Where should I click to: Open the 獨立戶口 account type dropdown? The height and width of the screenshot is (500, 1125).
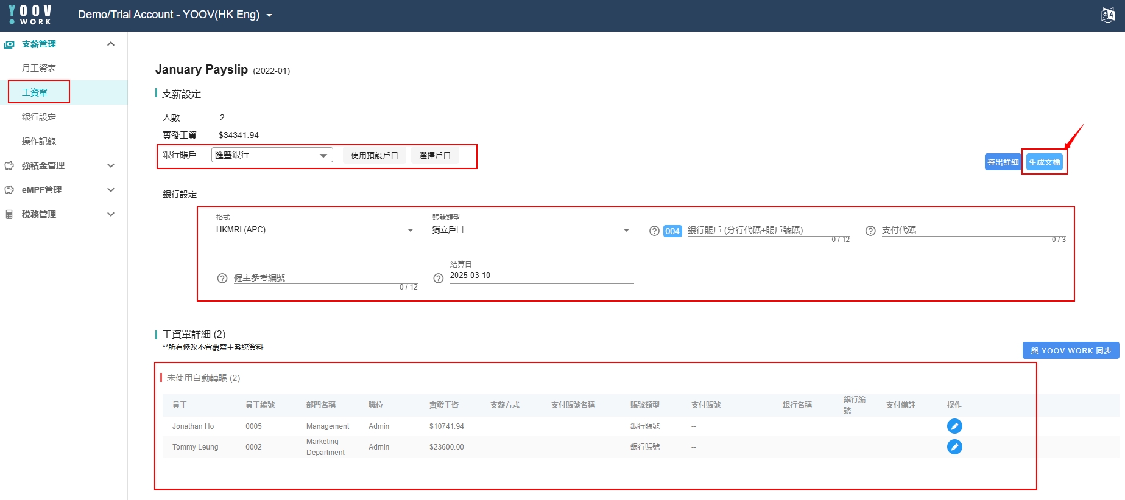(532, 230)
